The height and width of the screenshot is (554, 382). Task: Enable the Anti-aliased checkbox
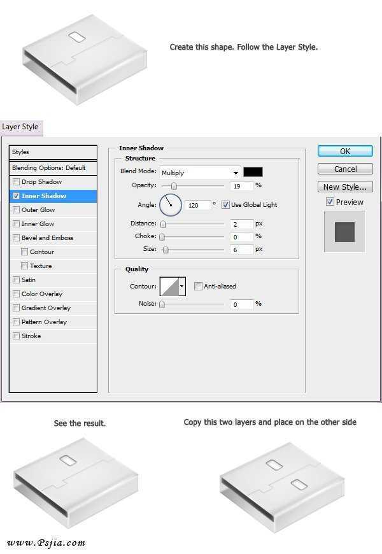pos(199,287)
